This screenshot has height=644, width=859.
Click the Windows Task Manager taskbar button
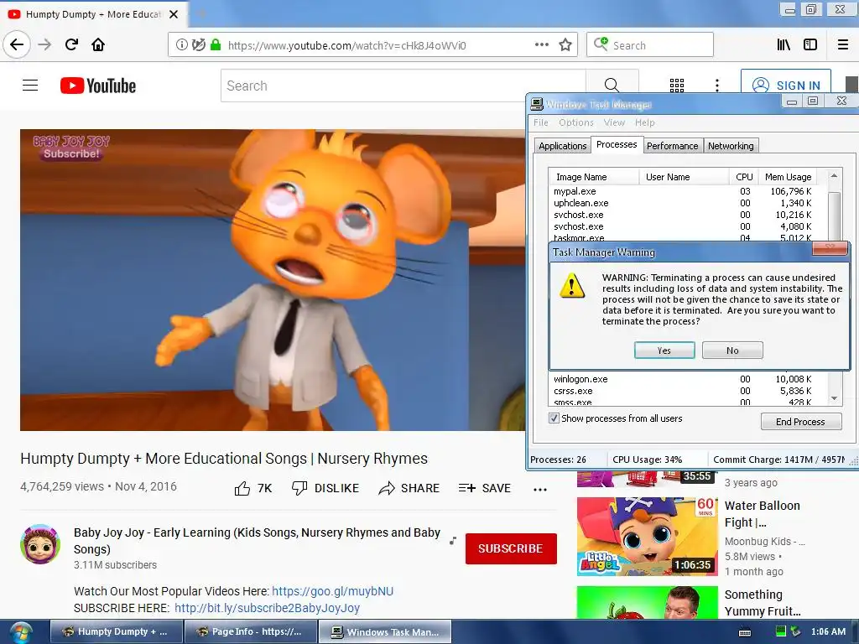coord(385,632)
